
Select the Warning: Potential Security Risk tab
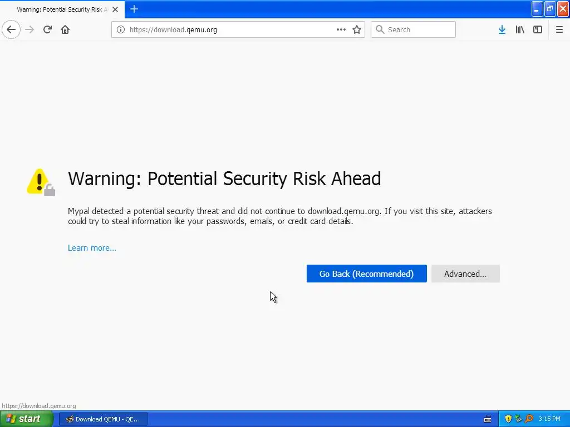[62, 9]
